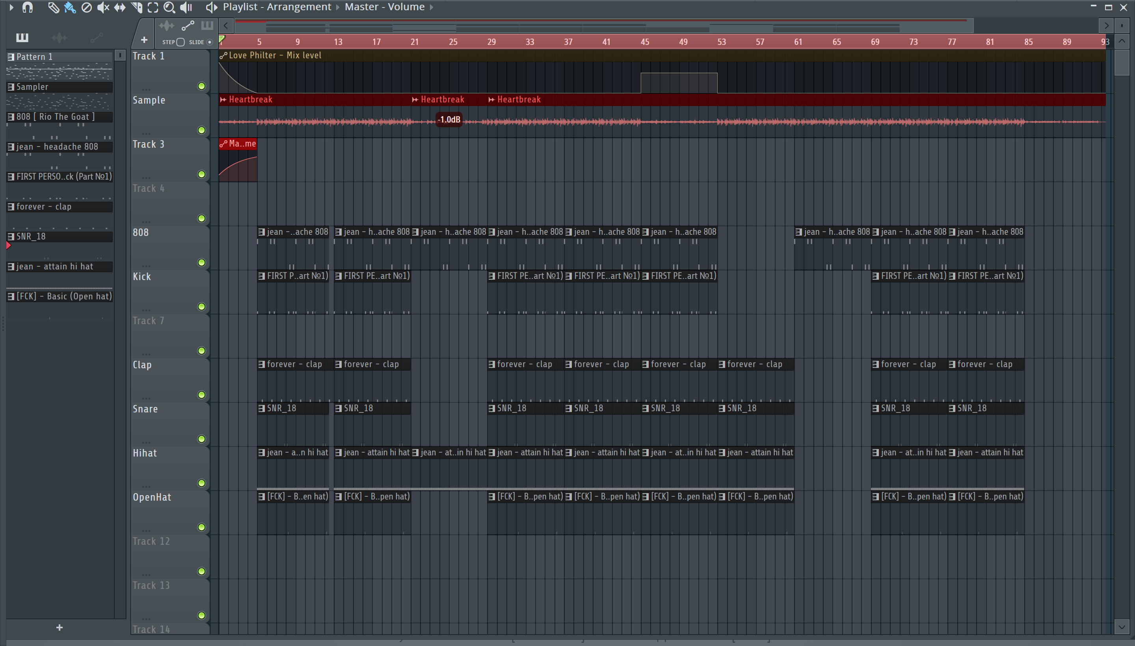Click the speaker icon beside Playlist title

tap(211, 7)
